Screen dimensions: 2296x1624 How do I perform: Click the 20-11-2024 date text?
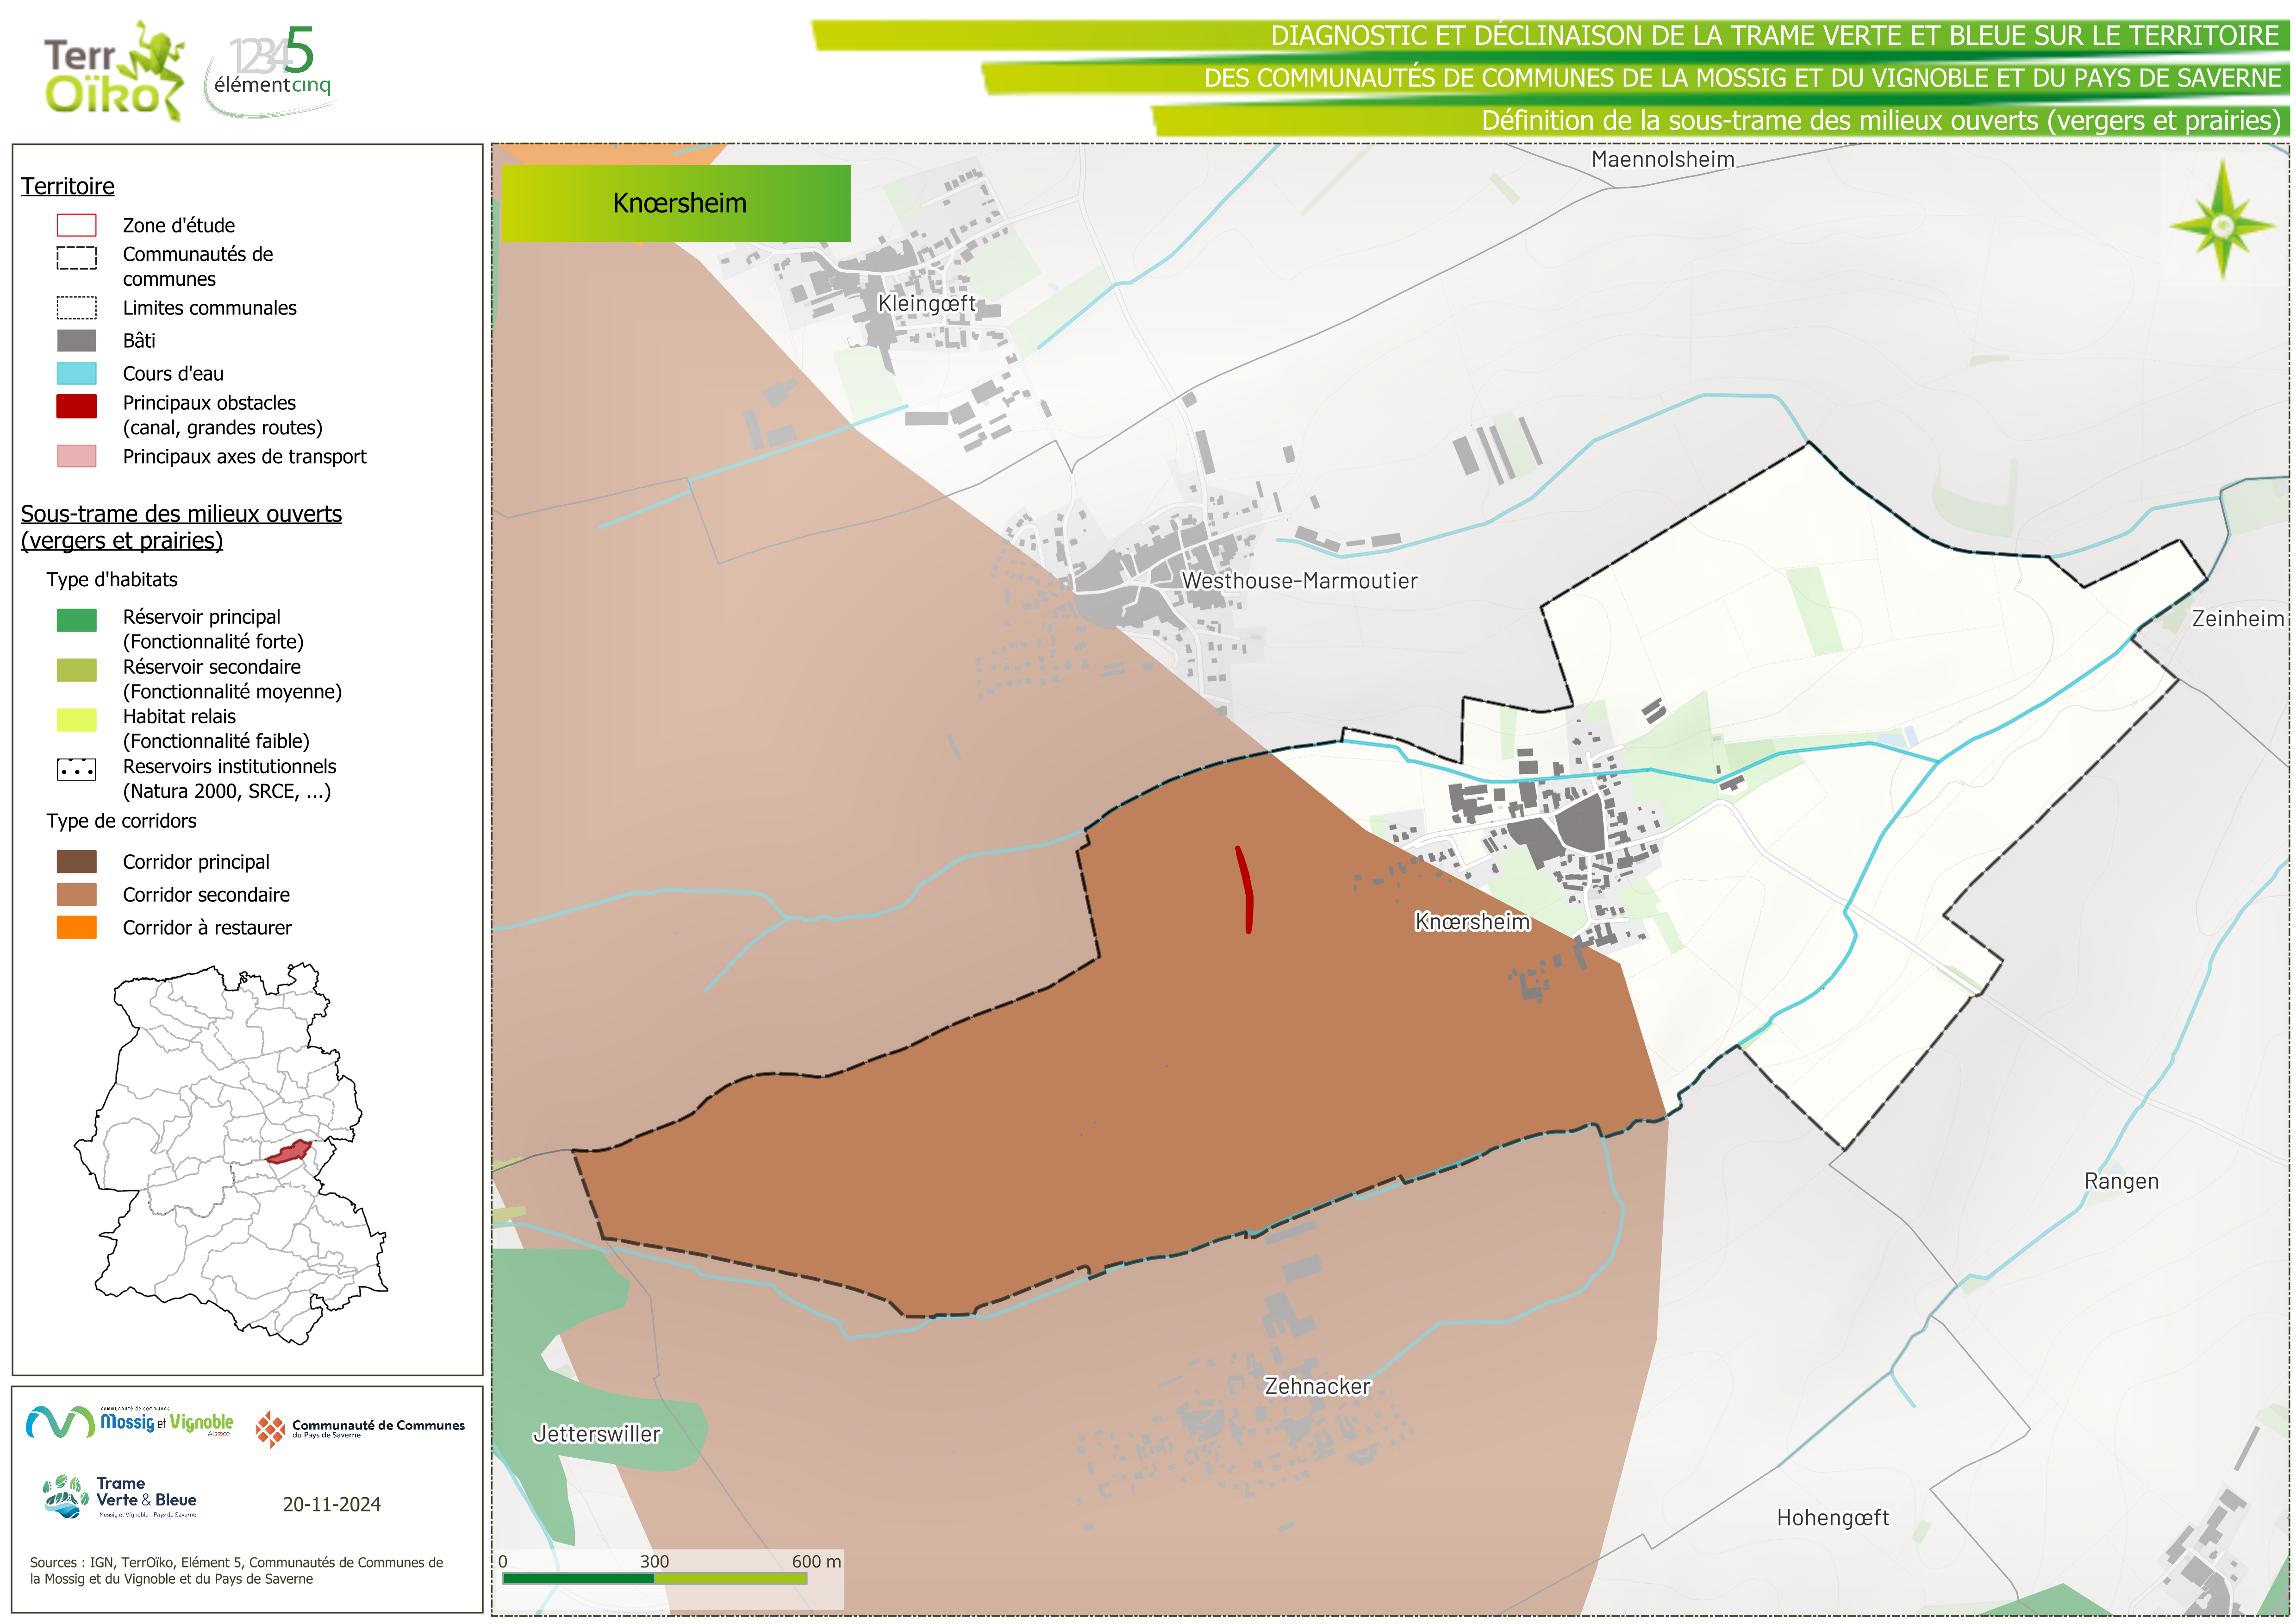331,1504
